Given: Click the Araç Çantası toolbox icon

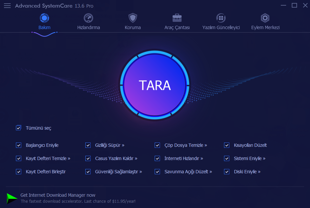Looking at the screenshot, I should coord(177,18).
